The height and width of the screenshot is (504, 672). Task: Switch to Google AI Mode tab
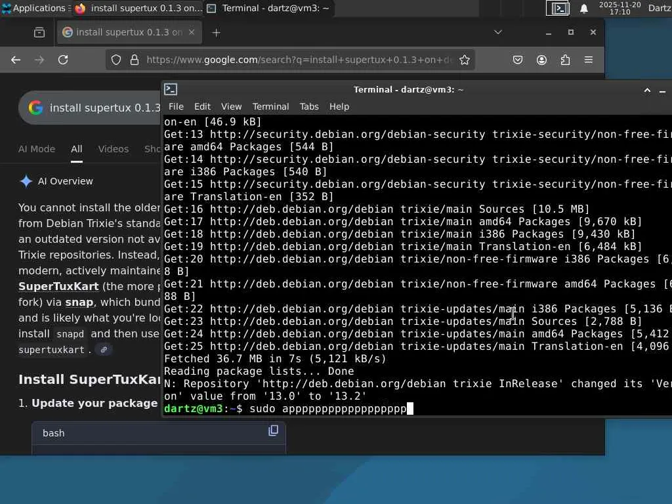coord(37,149)
